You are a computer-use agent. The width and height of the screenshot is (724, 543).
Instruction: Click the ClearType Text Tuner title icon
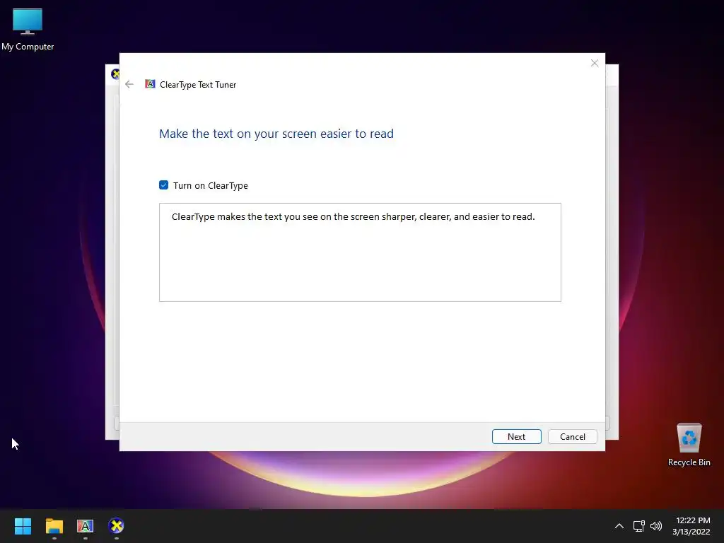(x=150, y=84)
